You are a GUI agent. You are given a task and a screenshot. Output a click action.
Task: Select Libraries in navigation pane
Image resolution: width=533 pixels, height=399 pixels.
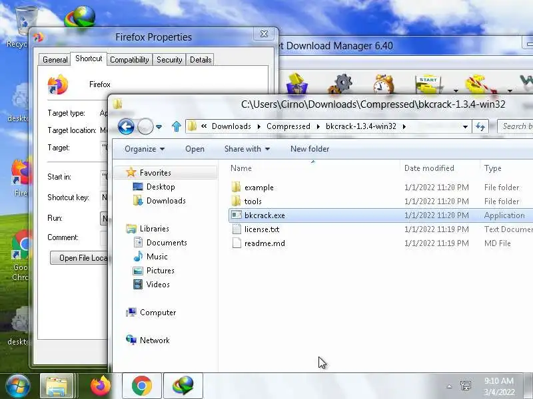[x=147, y=229]
